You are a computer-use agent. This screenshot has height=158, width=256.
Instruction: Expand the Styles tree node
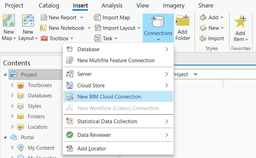pyautogui.click(x=12, y=106)
